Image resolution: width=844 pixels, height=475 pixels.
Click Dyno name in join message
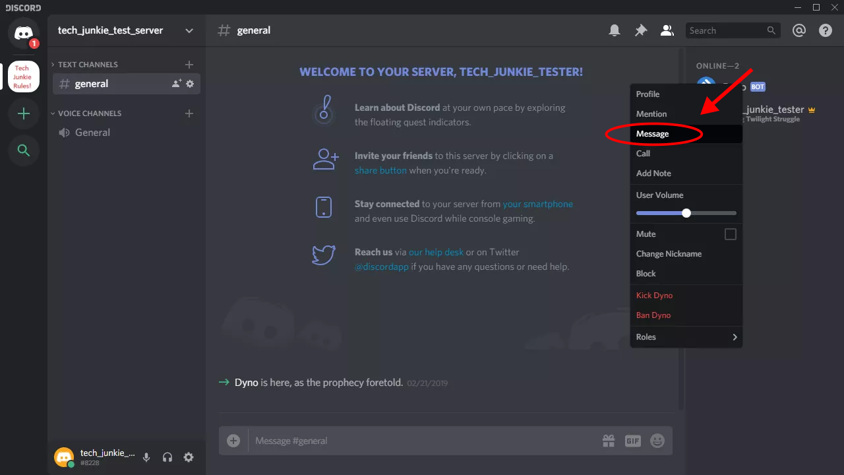tap(247, 383)
